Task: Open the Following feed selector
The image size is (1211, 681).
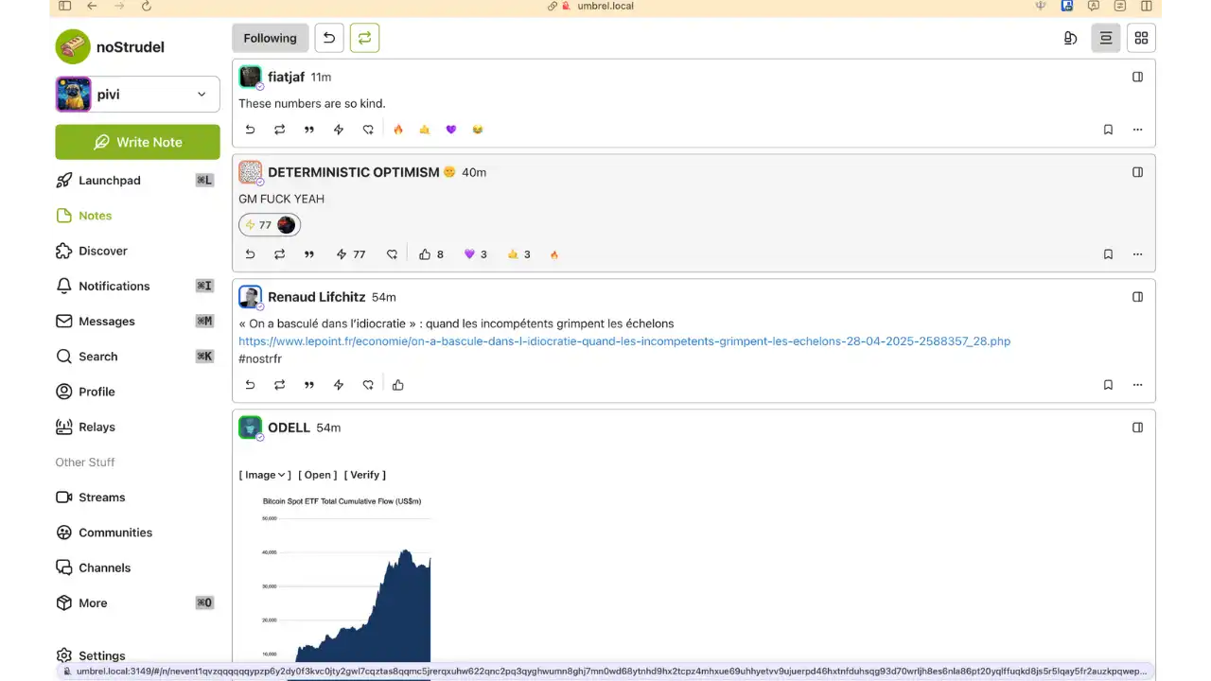Action: [x=270, y=38]
